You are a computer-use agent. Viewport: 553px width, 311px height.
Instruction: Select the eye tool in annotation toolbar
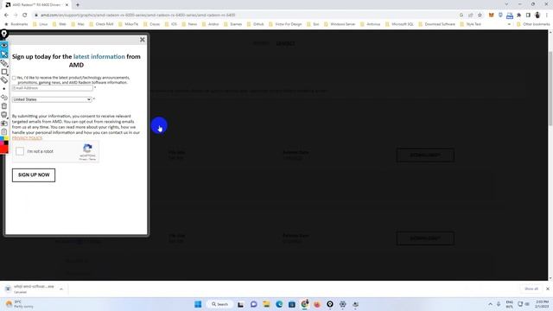[3, 46]
